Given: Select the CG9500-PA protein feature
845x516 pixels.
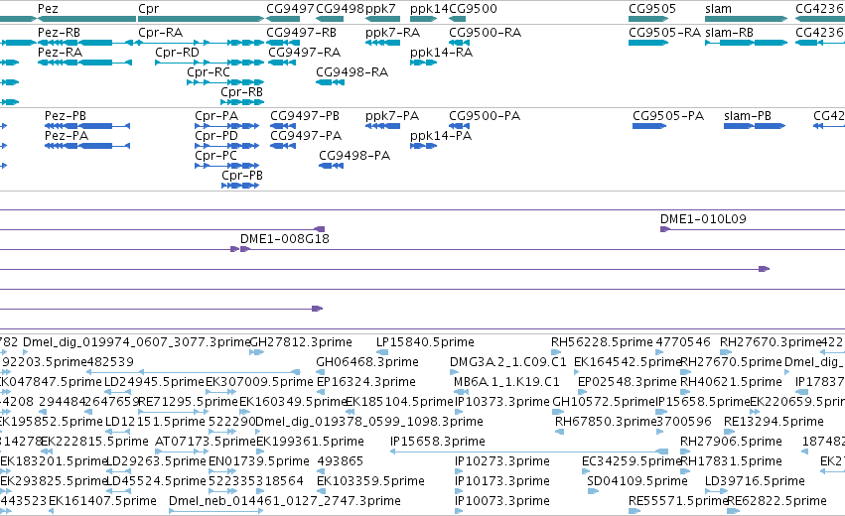Looking at the screenshot, I should coord(459,126).
